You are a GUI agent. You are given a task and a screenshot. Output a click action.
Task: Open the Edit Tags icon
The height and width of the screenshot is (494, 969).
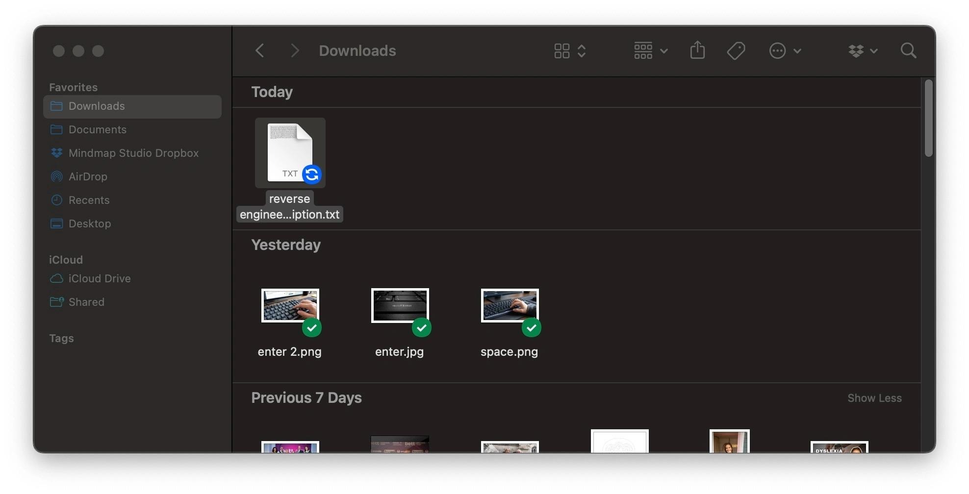[736, 50]
